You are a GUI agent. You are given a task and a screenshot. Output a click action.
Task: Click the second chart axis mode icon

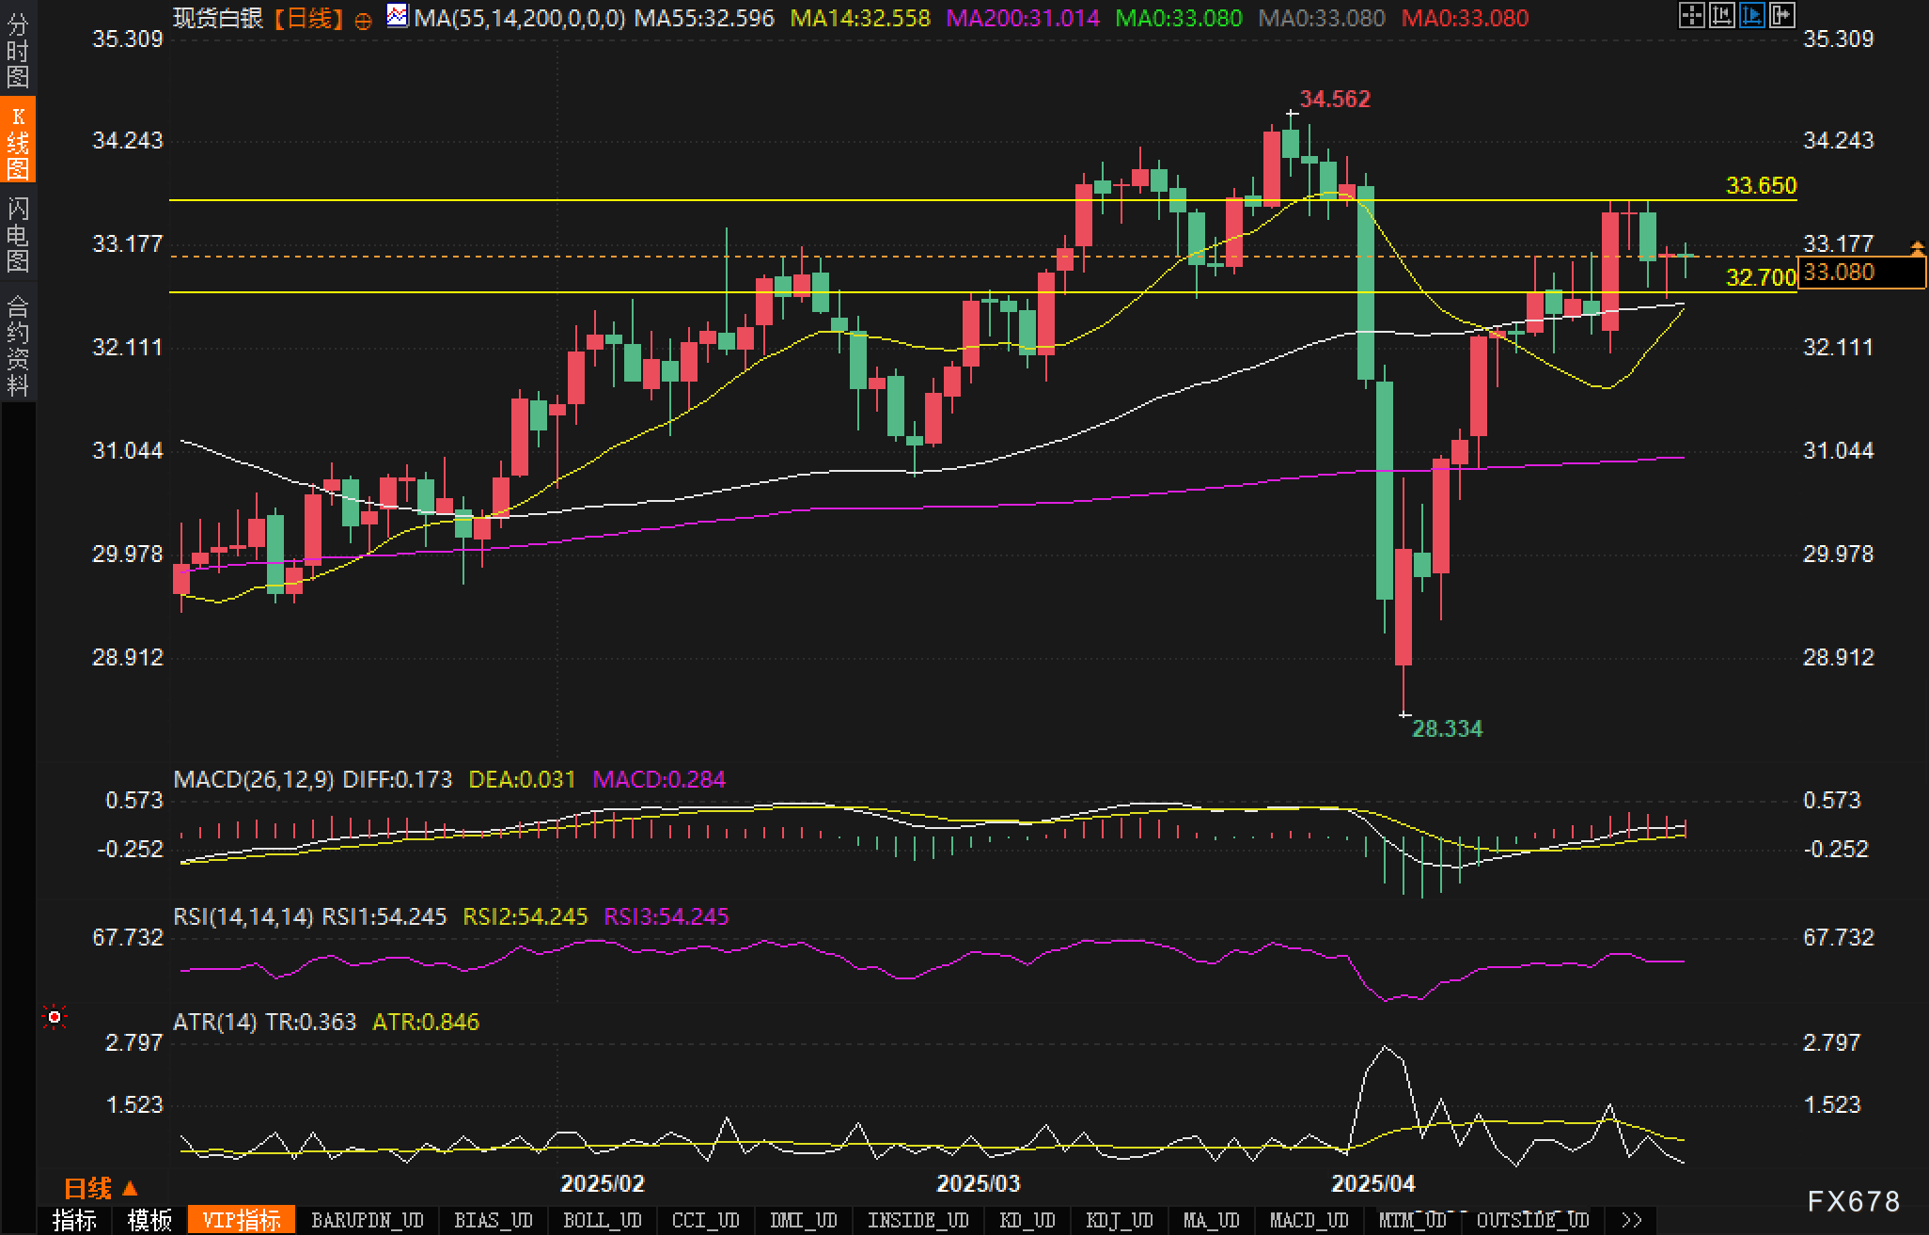[1721, 15]
